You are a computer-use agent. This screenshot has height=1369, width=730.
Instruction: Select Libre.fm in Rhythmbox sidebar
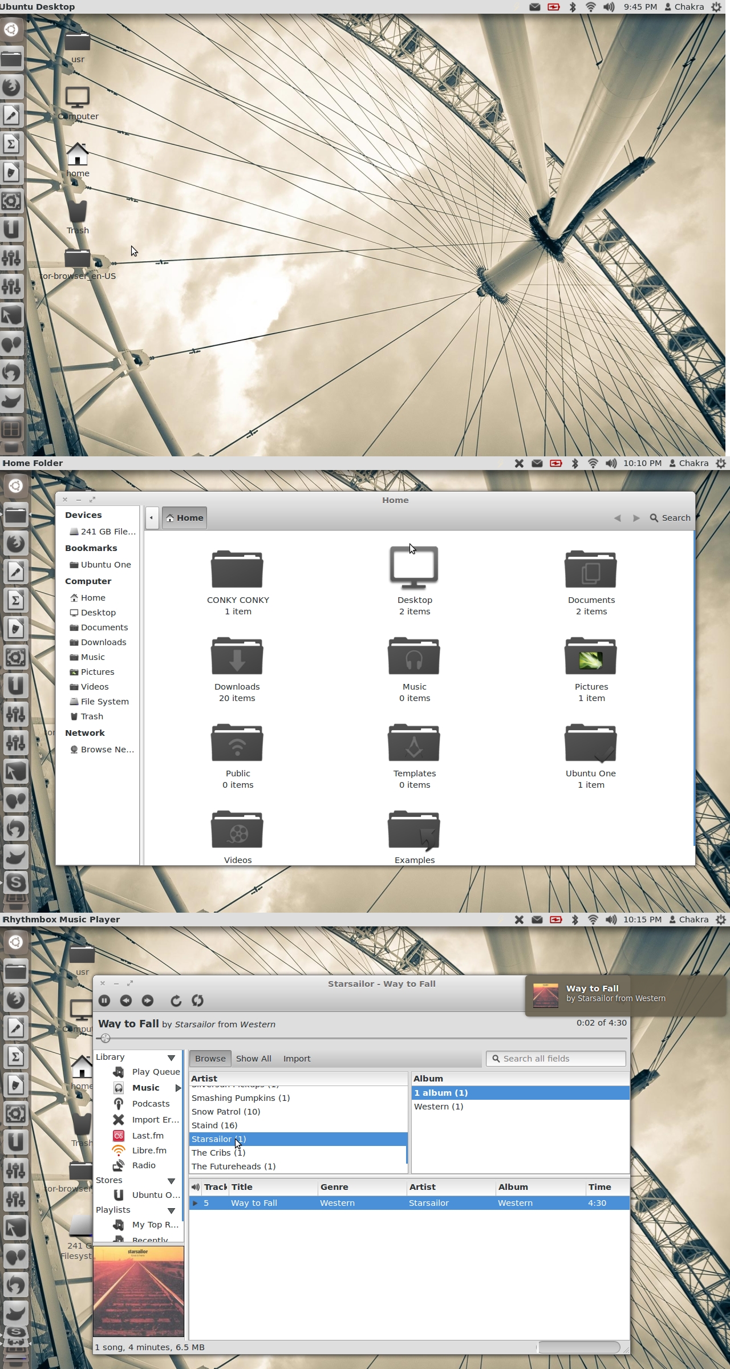140,1151
